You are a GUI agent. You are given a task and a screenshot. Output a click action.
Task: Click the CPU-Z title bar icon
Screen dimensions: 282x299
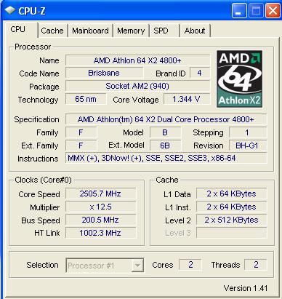coord(10,10)
